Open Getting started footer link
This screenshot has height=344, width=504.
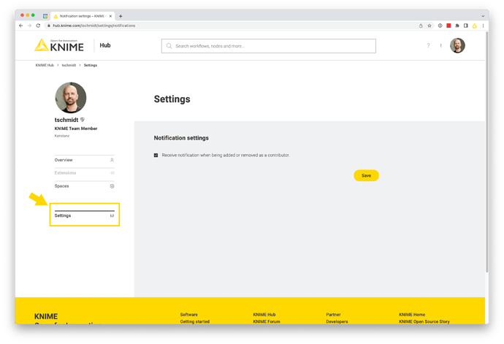point(195,321)
